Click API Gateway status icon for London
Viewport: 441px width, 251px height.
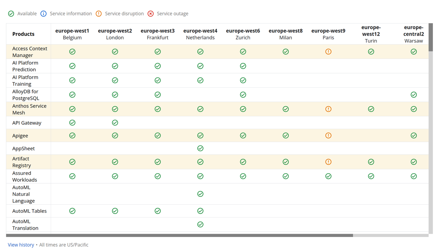click(x=115, y=123)
